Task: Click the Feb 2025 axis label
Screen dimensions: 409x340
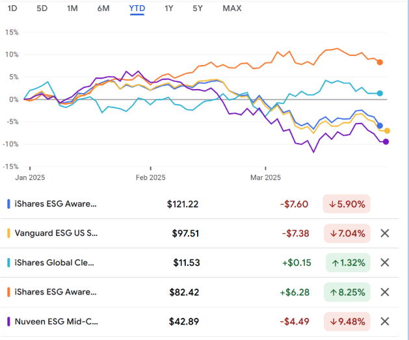Action: tap(150, 177)
